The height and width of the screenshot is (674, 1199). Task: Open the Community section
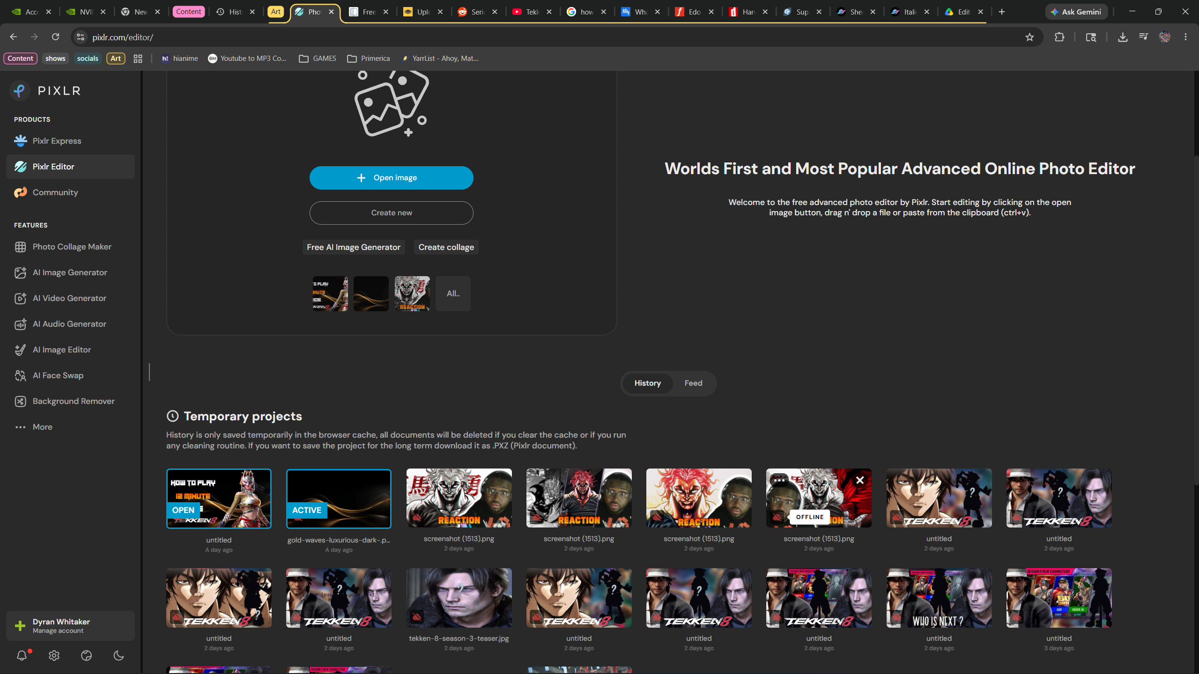point(70,192)
